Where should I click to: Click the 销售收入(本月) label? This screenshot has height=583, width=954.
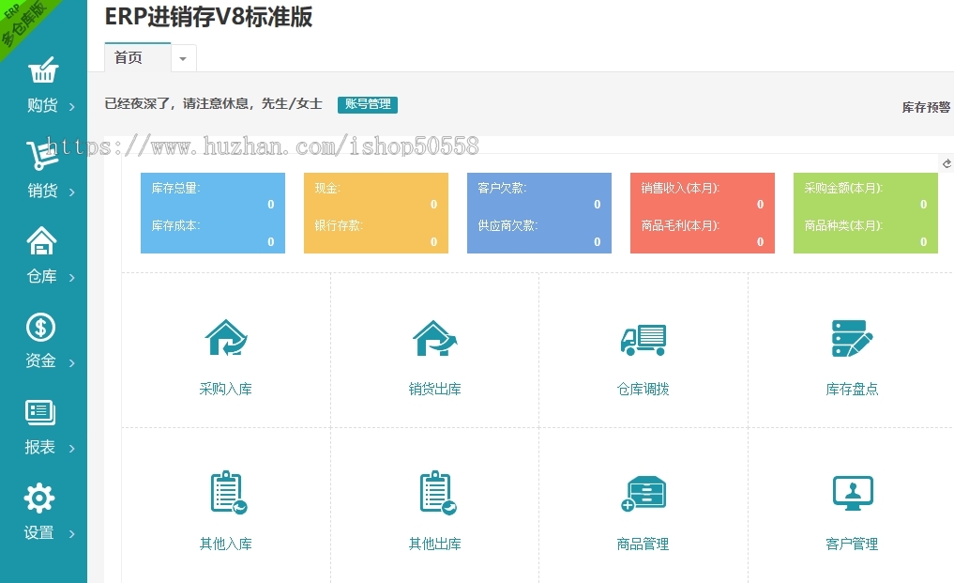(679, 189)
